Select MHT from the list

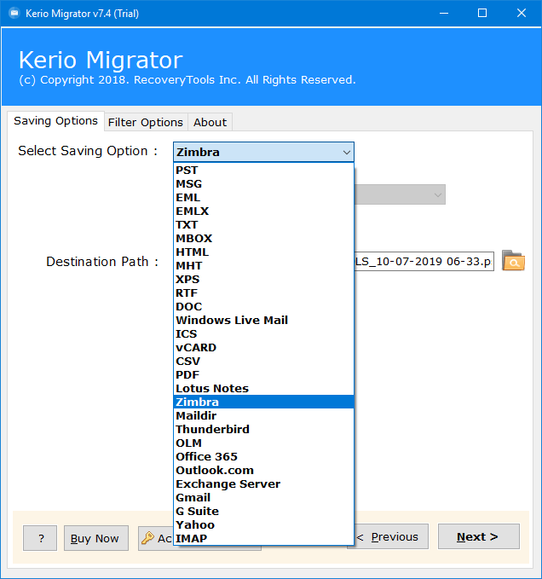pos(263,266)
